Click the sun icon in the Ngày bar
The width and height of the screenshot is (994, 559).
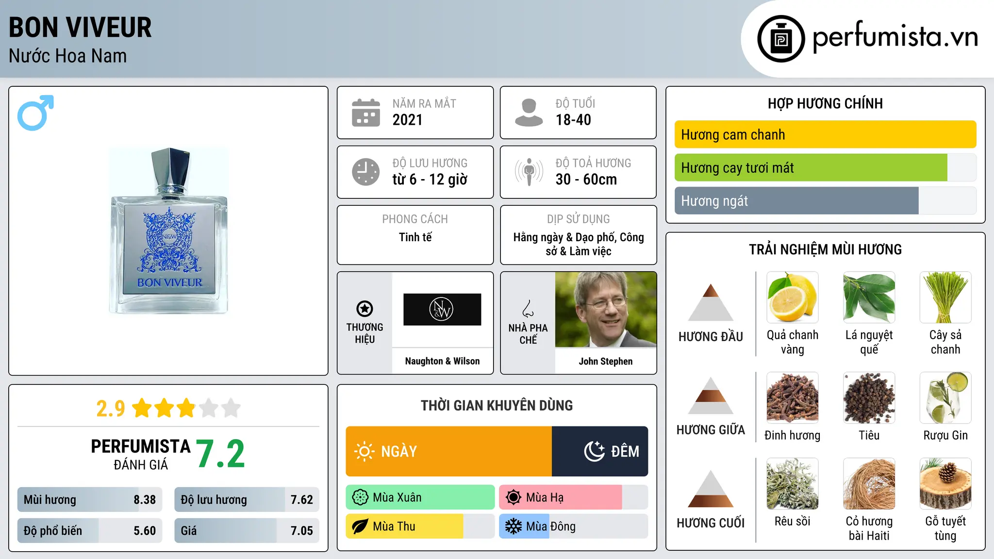364,451
